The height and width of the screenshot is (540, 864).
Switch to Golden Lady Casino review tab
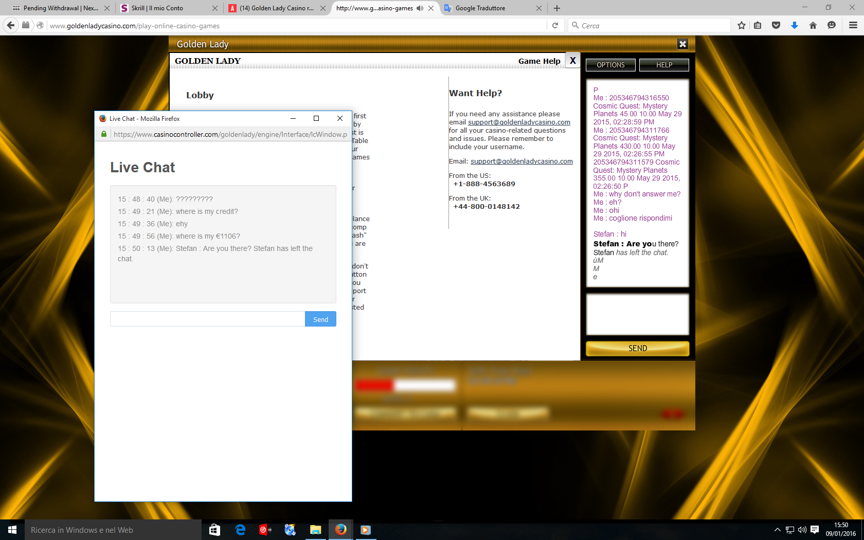[x=276, y=8]
